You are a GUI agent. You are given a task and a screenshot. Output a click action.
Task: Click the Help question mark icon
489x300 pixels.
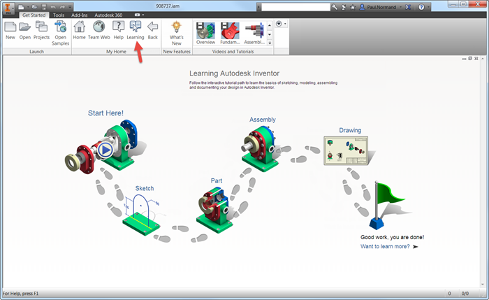click(x=421, y=7)
